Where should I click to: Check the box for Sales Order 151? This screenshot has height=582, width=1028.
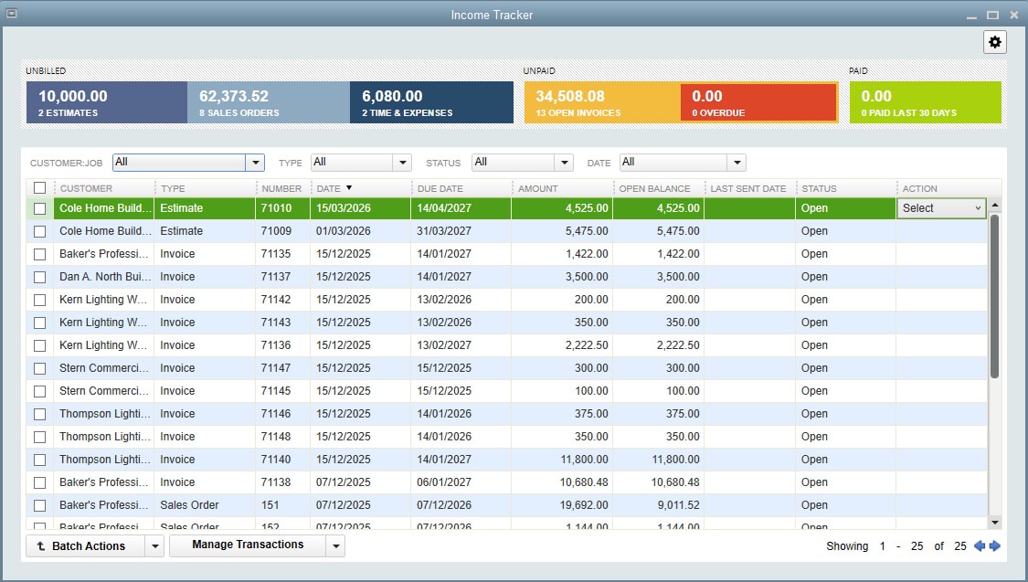[x=40, y=505]
